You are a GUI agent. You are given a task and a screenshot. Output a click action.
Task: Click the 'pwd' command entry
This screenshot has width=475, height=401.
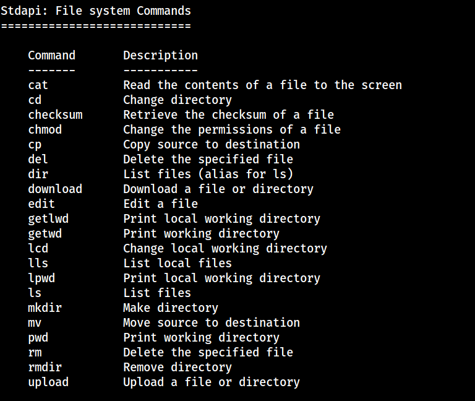tap(38, 338)
